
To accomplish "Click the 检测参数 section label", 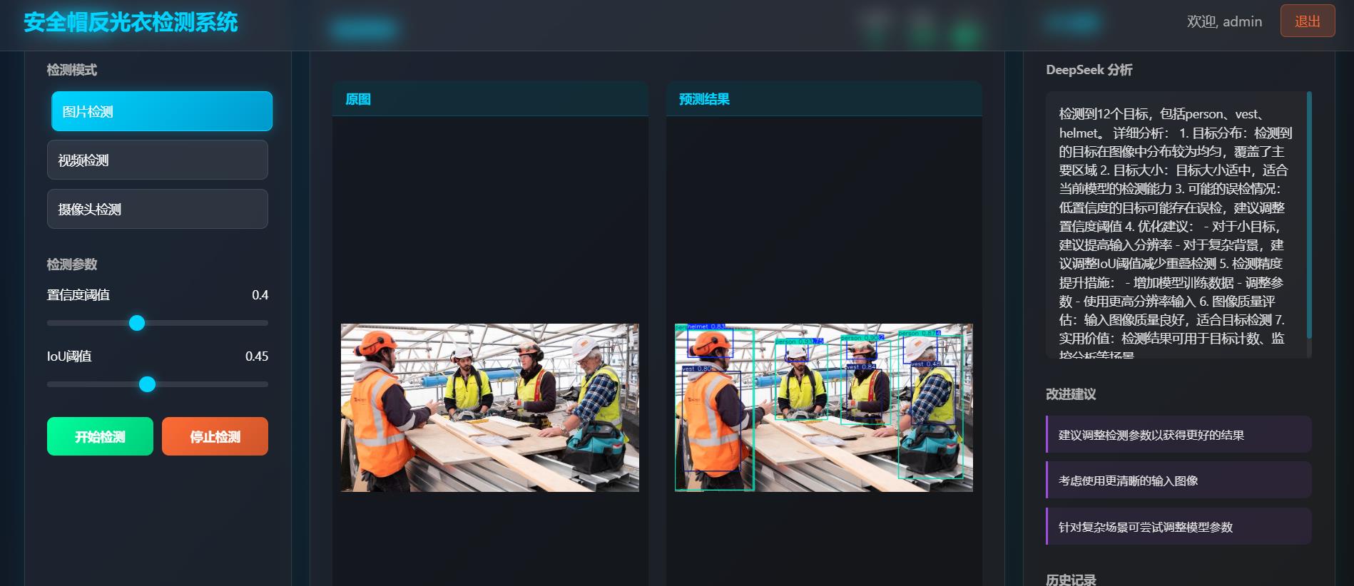I will pos(72,264).
